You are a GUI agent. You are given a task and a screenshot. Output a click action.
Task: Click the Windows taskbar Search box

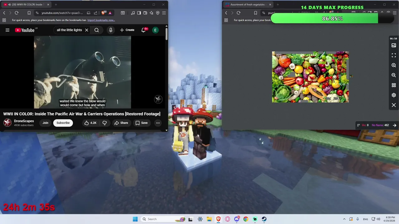[163, 219]
